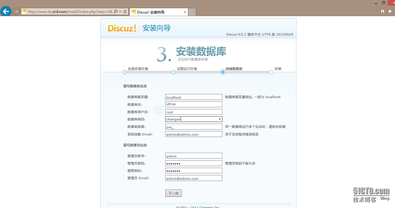Click the Discuz!X3.2 version text

(260, 34)
